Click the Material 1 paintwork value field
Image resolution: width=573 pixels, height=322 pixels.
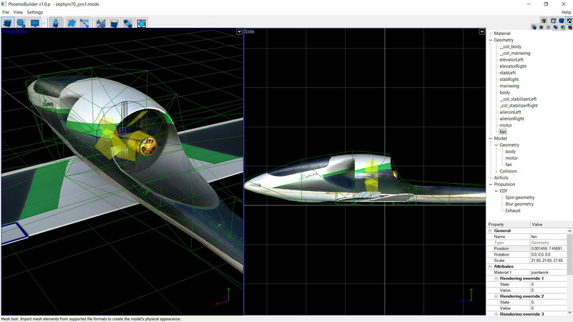coord(548,273)
